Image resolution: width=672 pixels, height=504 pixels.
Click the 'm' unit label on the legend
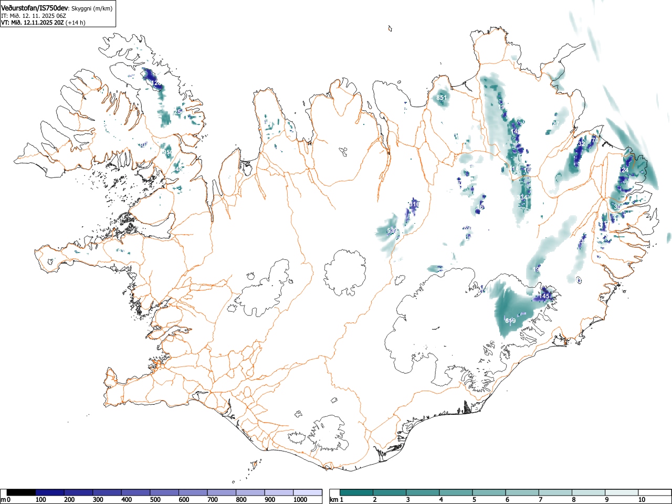click(3, 500)
